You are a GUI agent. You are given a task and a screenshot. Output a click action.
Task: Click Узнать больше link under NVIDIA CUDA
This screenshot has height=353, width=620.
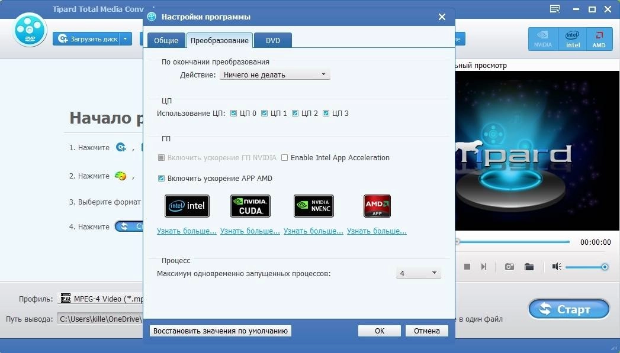(x=250, y=231)
